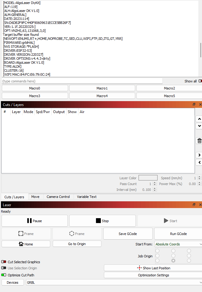Viewport: 202px width, 292px height.
Task: Click the left chevron beside layer list
Action: tap(199, 162)
